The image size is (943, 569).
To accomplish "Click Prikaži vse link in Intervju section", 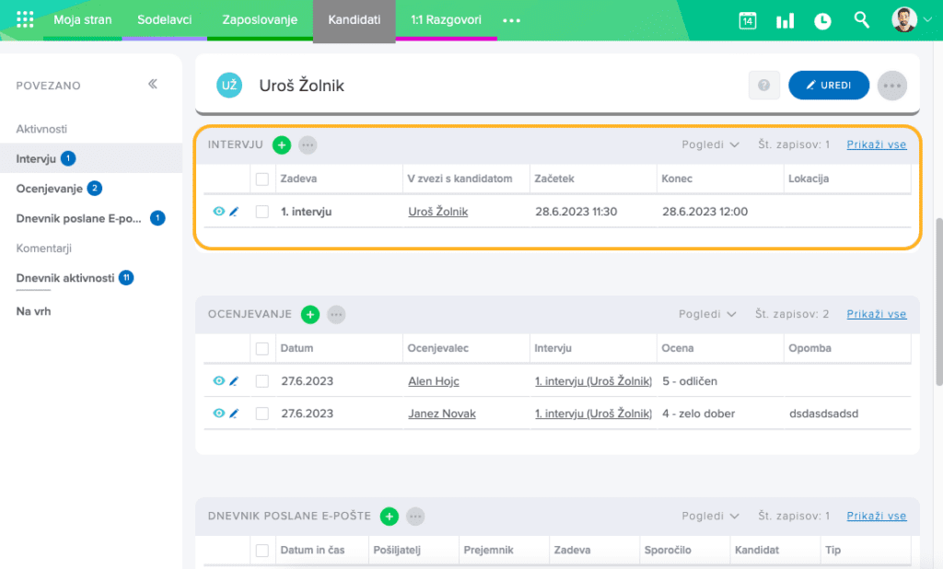I will click(x=877, y=145).
